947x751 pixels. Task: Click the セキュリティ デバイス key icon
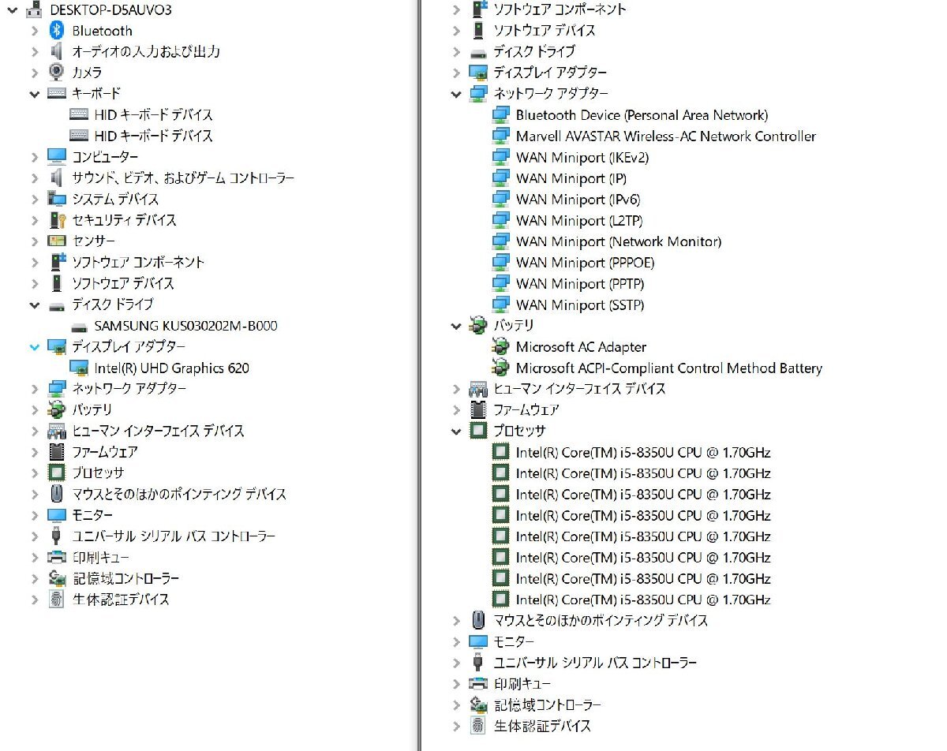click(56, 220)
